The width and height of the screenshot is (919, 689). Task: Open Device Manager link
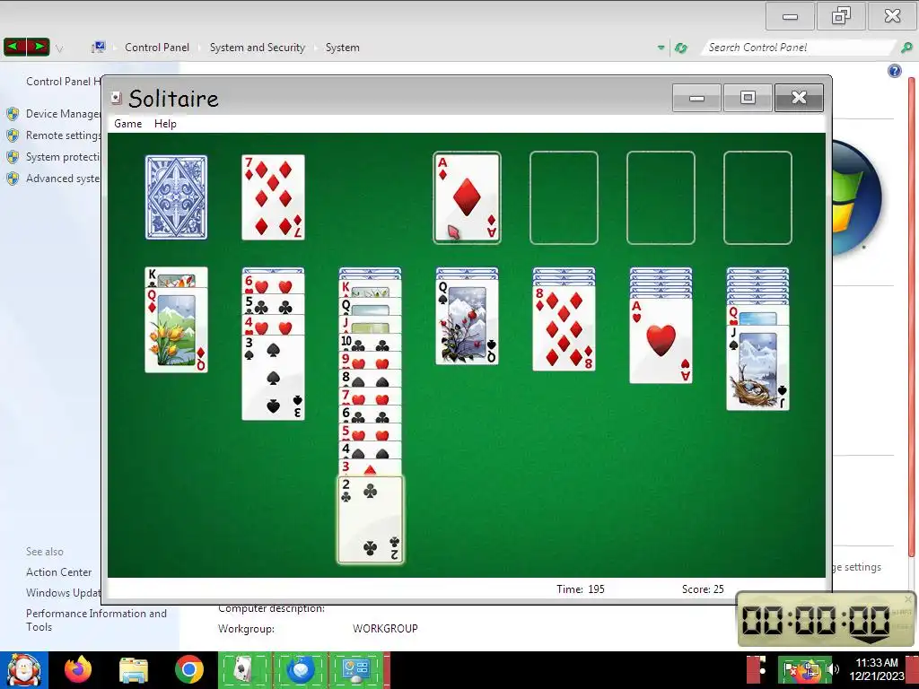coord(64,114)
